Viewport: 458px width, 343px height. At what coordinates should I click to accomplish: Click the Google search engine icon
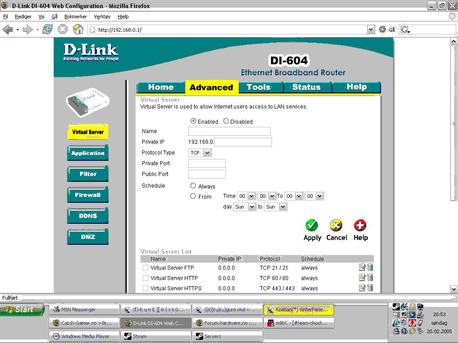pyautogui.click(x=405, y=29)
